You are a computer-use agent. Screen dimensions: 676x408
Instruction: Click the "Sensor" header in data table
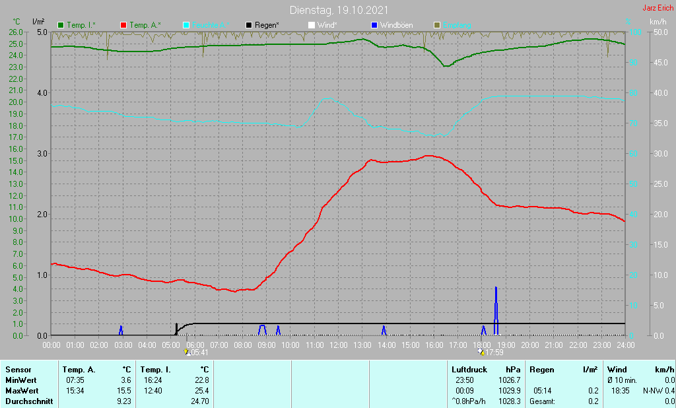(x=18, y=370)
